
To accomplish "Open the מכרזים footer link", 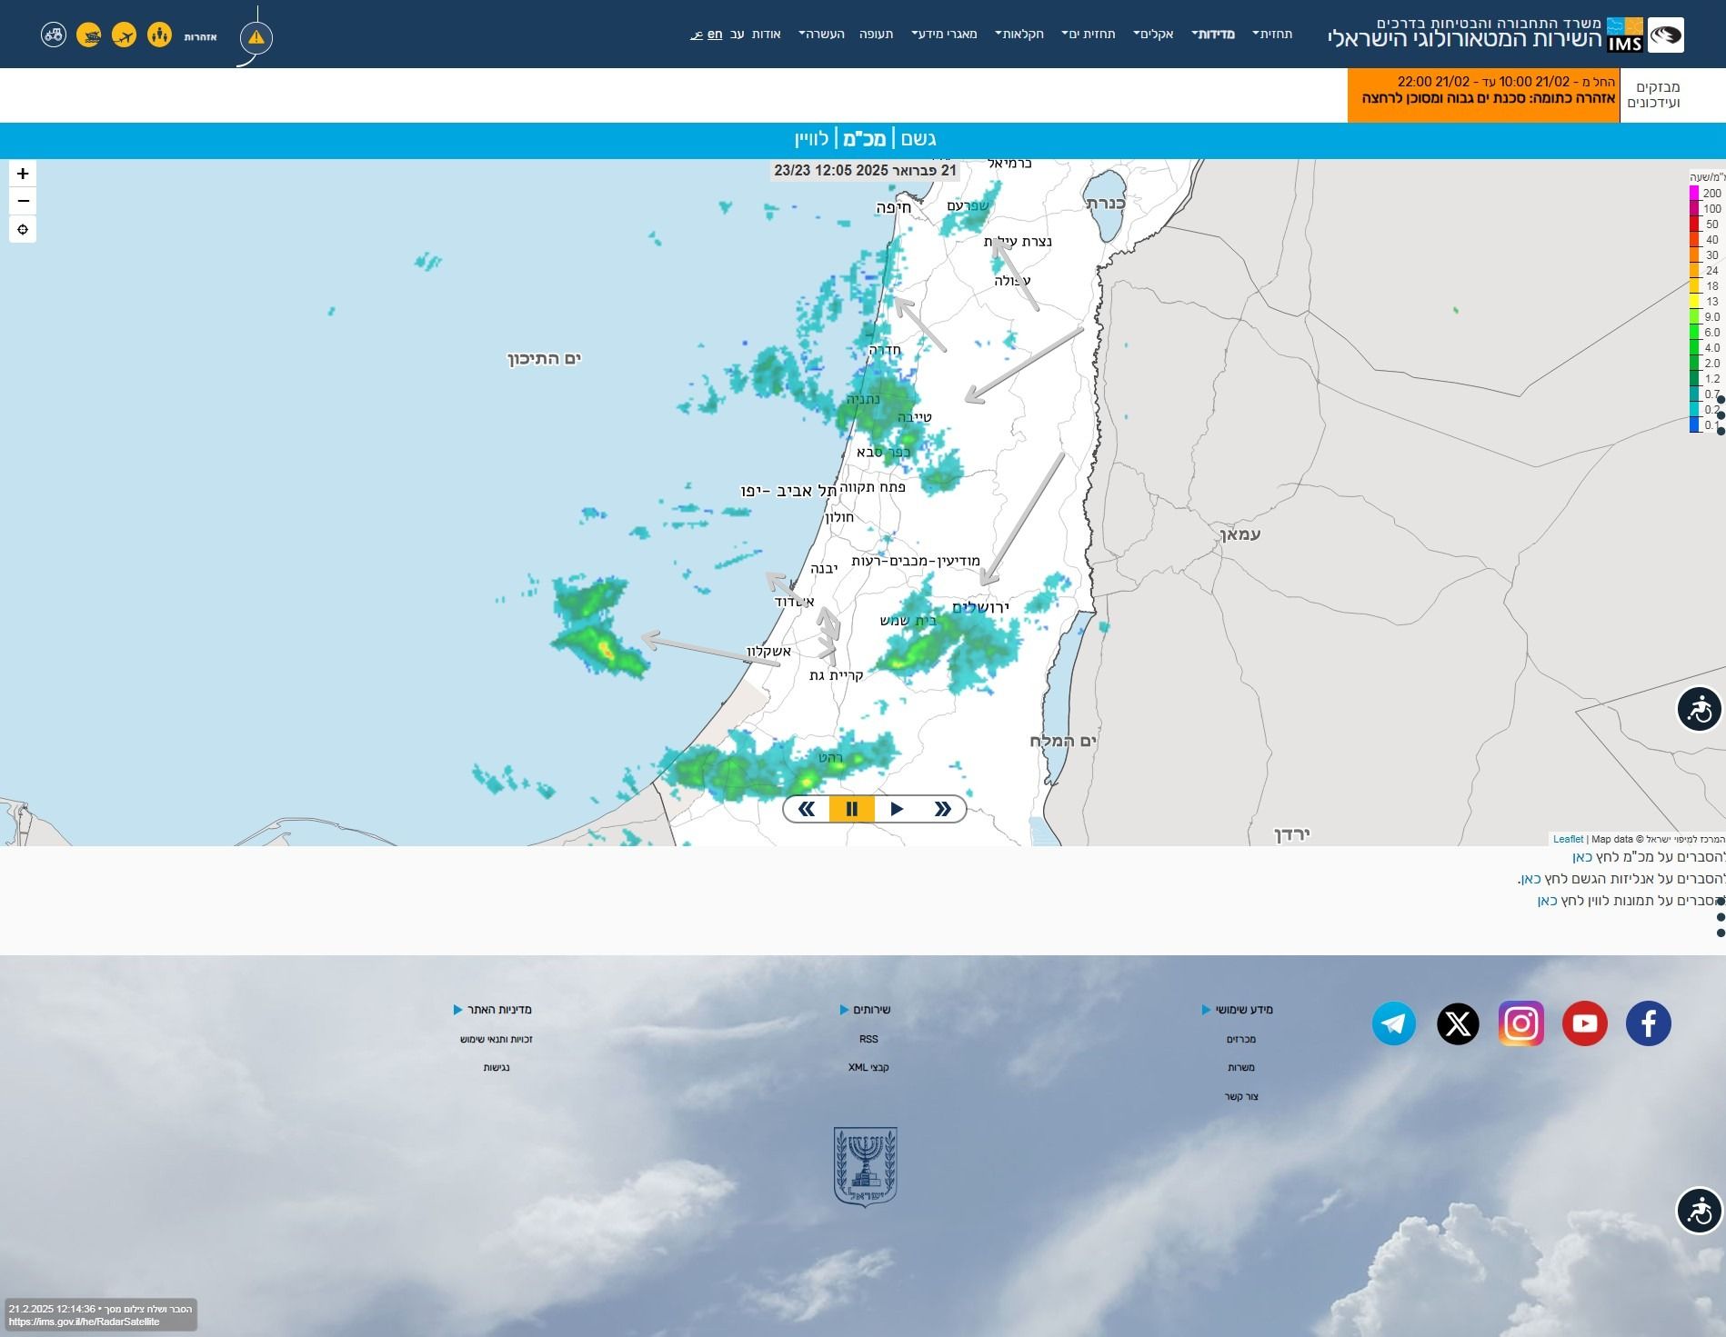I will pos(1240,1039).
